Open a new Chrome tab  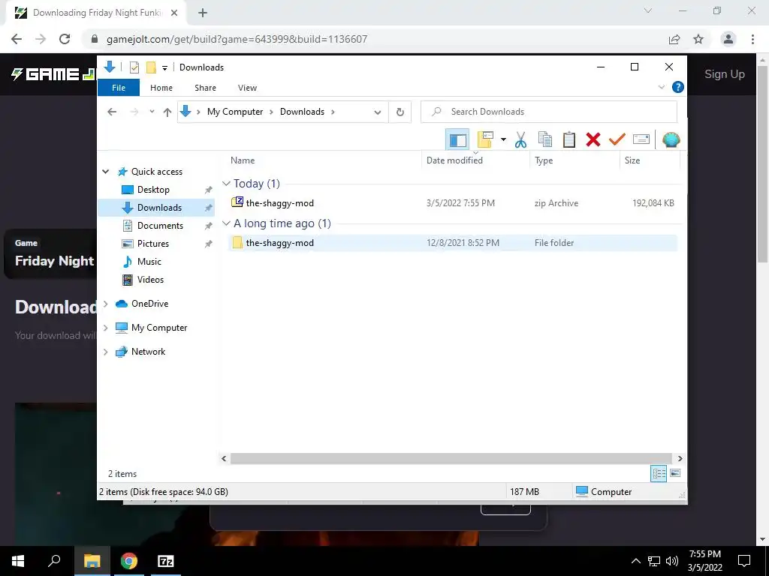click(x=203, y=13)
